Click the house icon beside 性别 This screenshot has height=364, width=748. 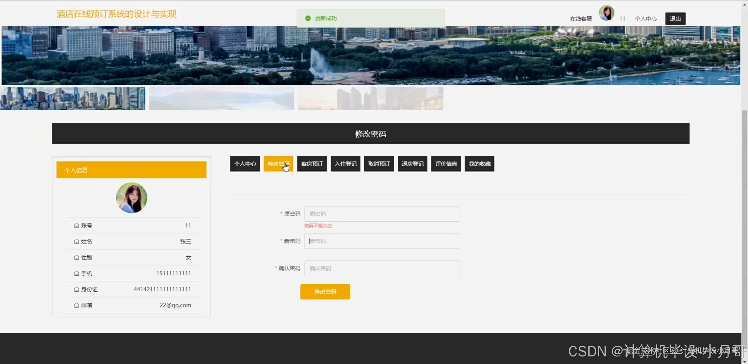[77, 258]
